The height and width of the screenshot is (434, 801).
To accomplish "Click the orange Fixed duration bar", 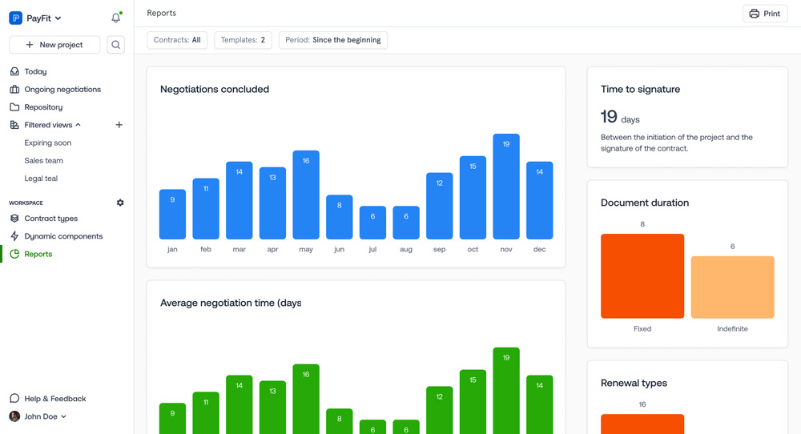I will (x=642, y=276).
